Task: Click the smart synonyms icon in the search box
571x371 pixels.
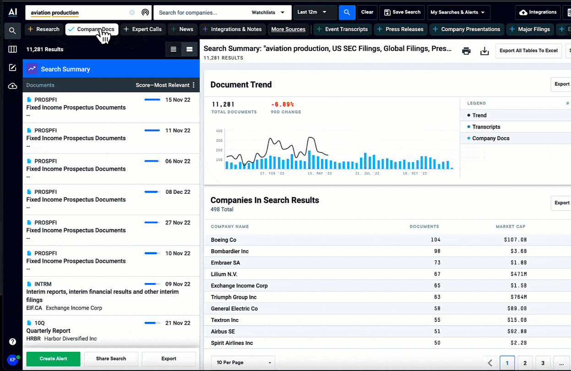Action: pyautogui.click(x=145, y=12)
